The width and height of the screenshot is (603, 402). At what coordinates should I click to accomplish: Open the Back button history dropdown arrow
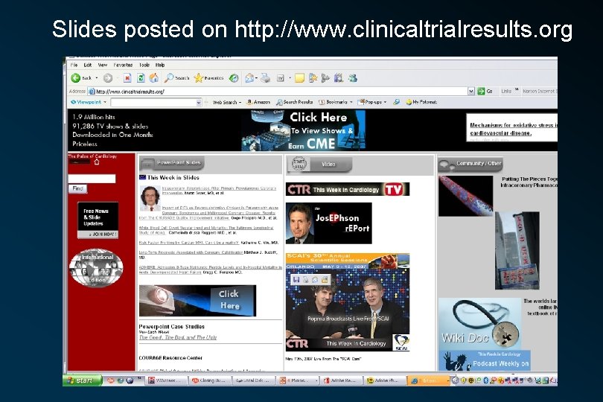point(97,78)
